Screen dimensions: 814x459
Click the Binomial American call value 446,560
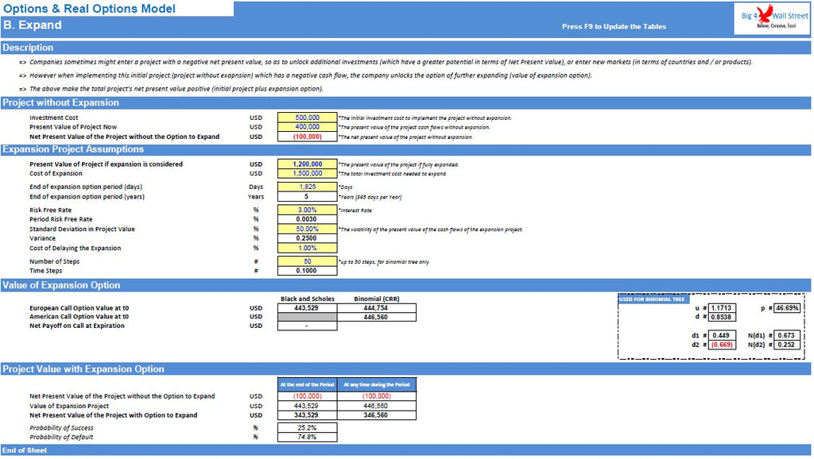point(376,317)
